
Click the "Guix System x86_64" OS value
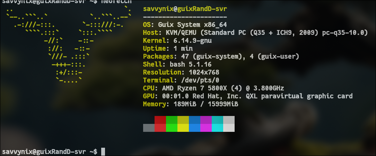193,25
